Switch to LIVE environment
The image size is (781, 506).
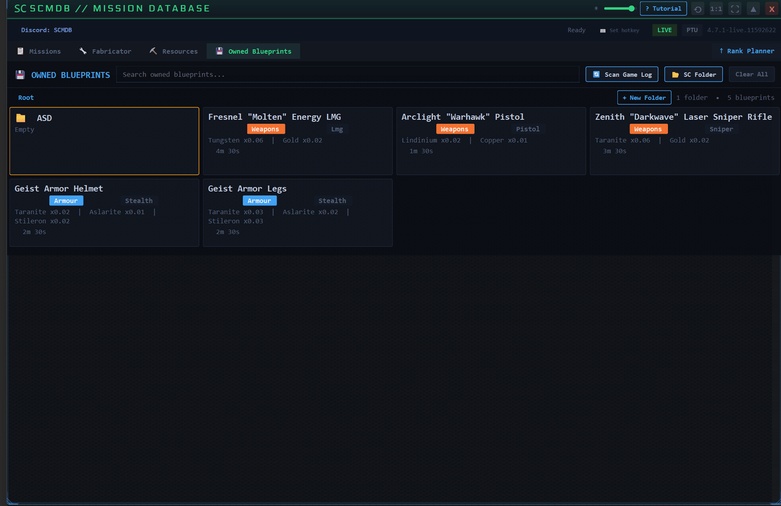664,30
